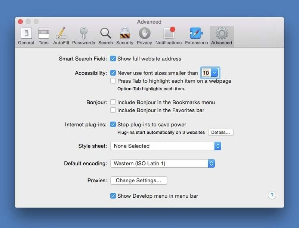Click the window title 'Advanced'
This screenshot has width=299, height=228.
coord(149,22)
